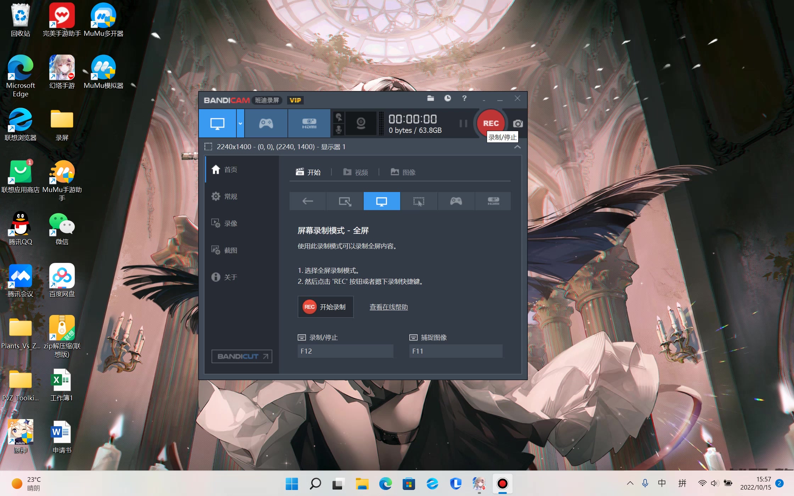Open the screen mode dropdown arrow
The width and height of the screenshot is (794, 496).
pyautogui.click(x=240, y=123)
